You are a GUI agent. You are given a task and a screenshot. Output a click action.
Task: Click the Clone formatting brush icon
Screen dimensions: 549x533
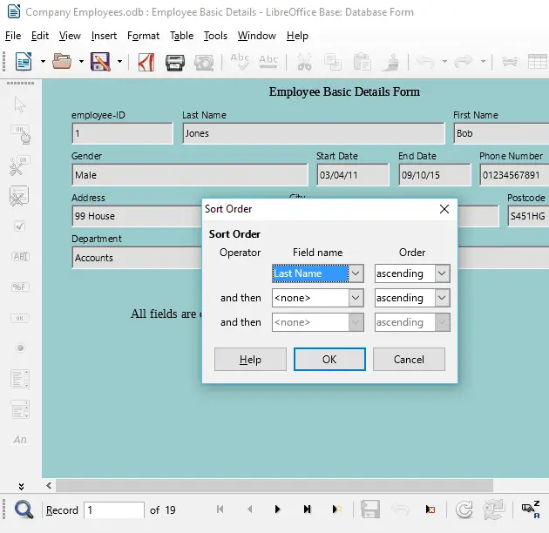[391, 63]
